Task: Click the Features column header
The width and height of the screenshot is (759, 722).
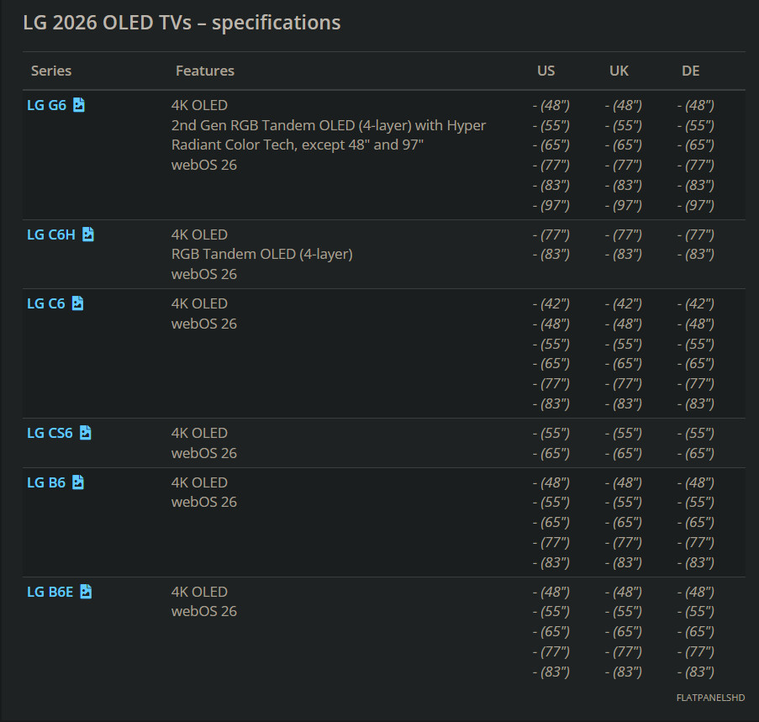Action: (205, 71)
